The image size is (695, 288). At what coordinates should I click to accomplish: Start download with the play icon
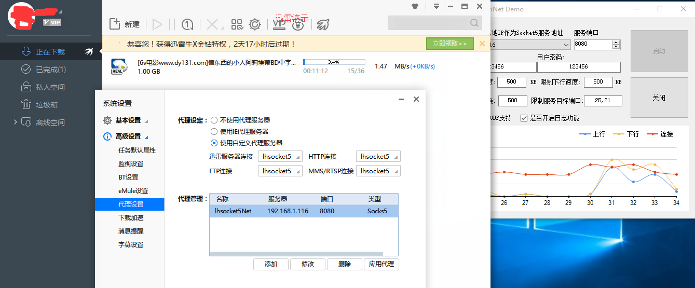point(157,24)
